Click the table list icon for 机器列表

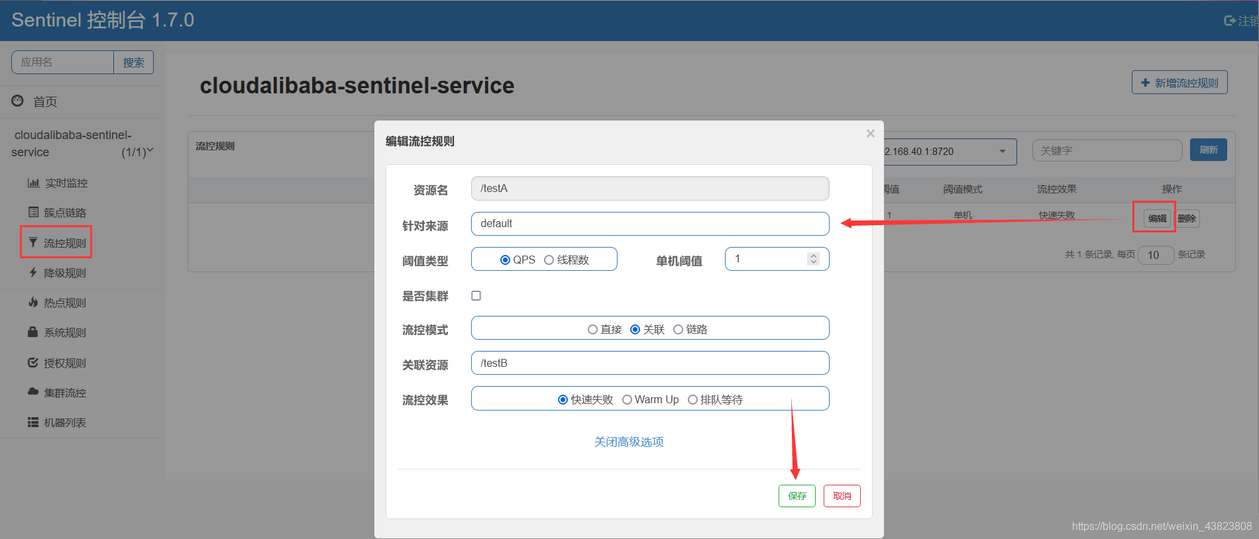[33, 422]
